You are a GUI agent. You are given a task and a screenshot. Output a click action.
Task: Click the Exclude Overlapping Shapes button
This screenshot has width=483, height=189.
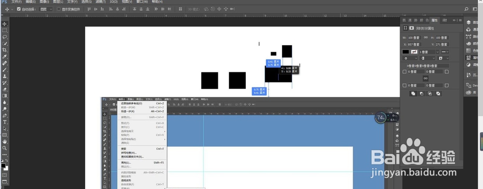[x=438, y=94]
